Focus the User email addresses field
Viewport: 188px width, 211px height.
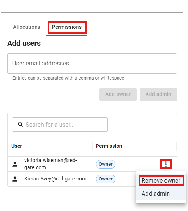pyautogui.click(x=92, y=64)
